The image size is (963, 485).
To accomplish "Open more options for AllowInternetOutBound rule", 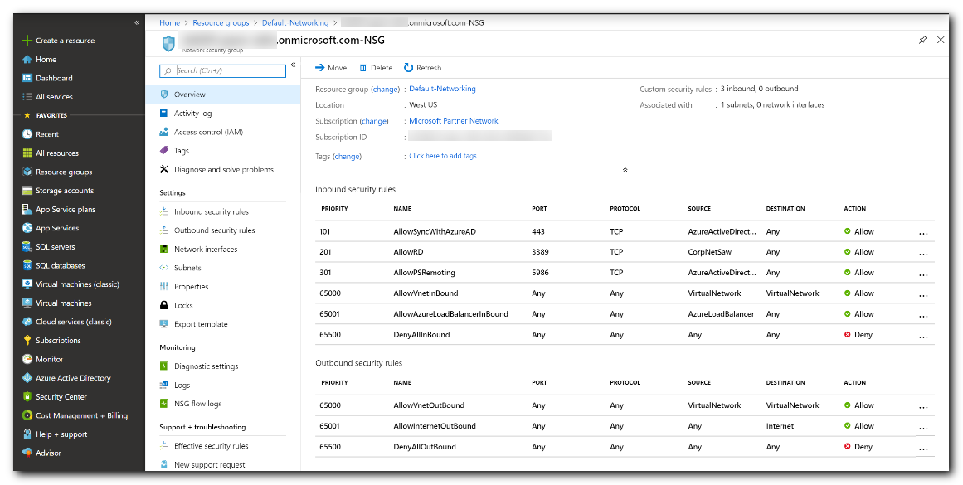I will click(x=923, y=429).
